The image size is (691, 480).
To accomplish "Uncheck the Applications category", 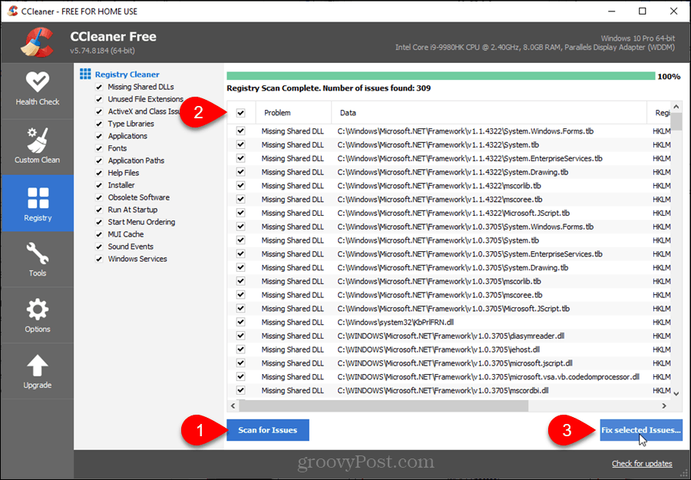I will [x=99, y=136].
